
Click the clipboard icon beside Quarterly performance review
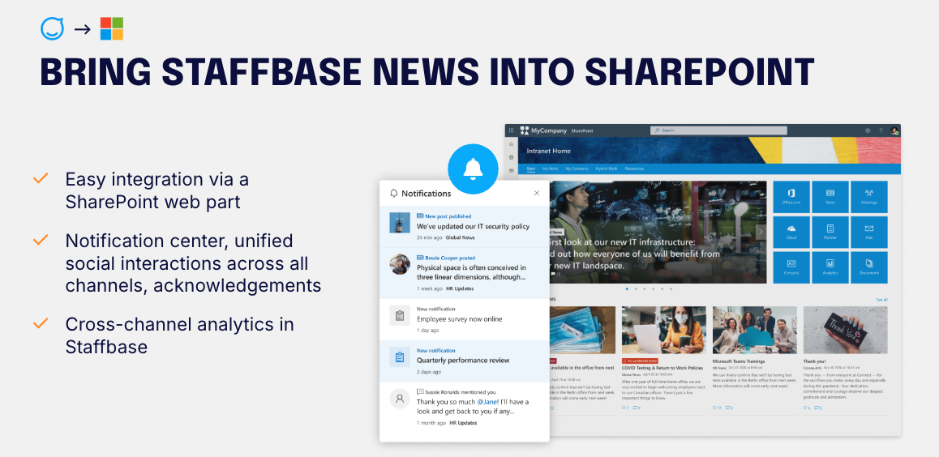400,357
